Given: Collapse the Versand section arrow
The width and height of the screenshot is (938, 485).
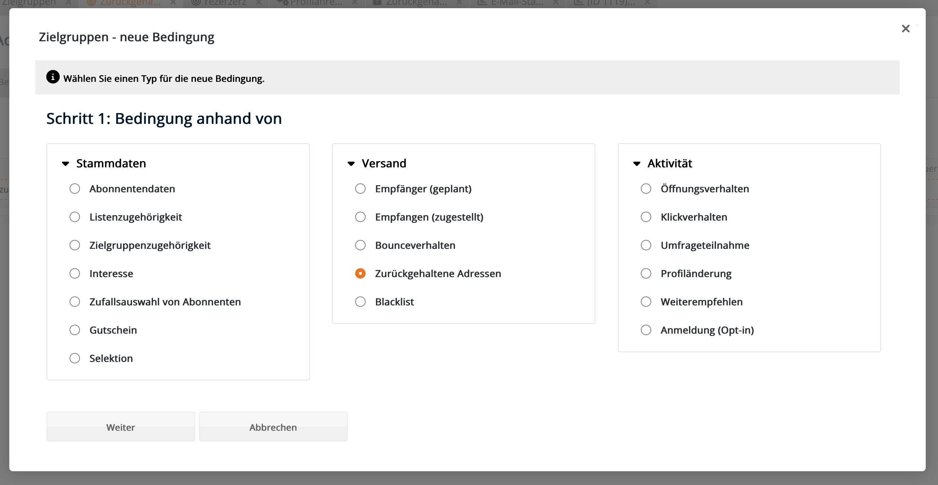Looking at the screenshot, I should 351,164.
